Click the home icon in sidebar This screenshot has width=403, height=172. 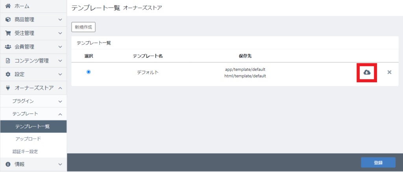pos(8,6)
